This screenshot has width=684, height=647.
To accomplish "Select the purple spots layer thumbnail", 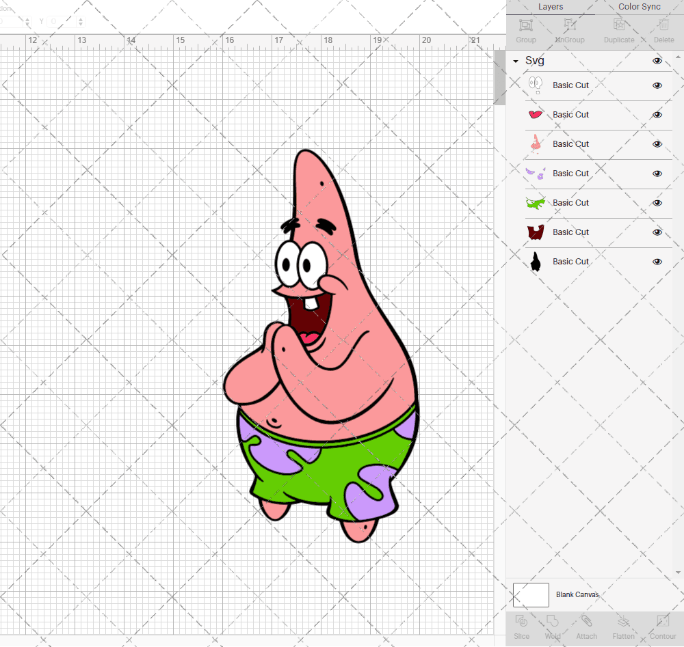I will click(x=536, y=174).
